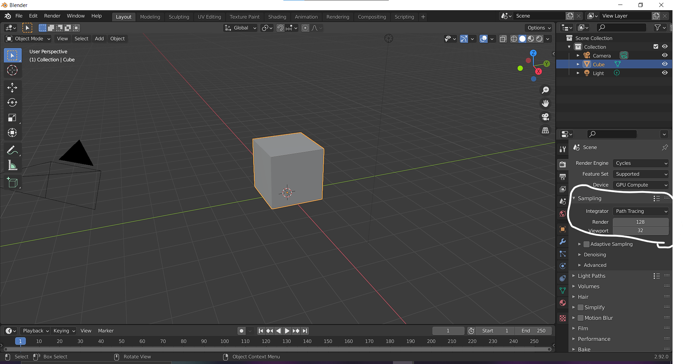
Task: Hide the Light object in the outliner
Action: 664,73
